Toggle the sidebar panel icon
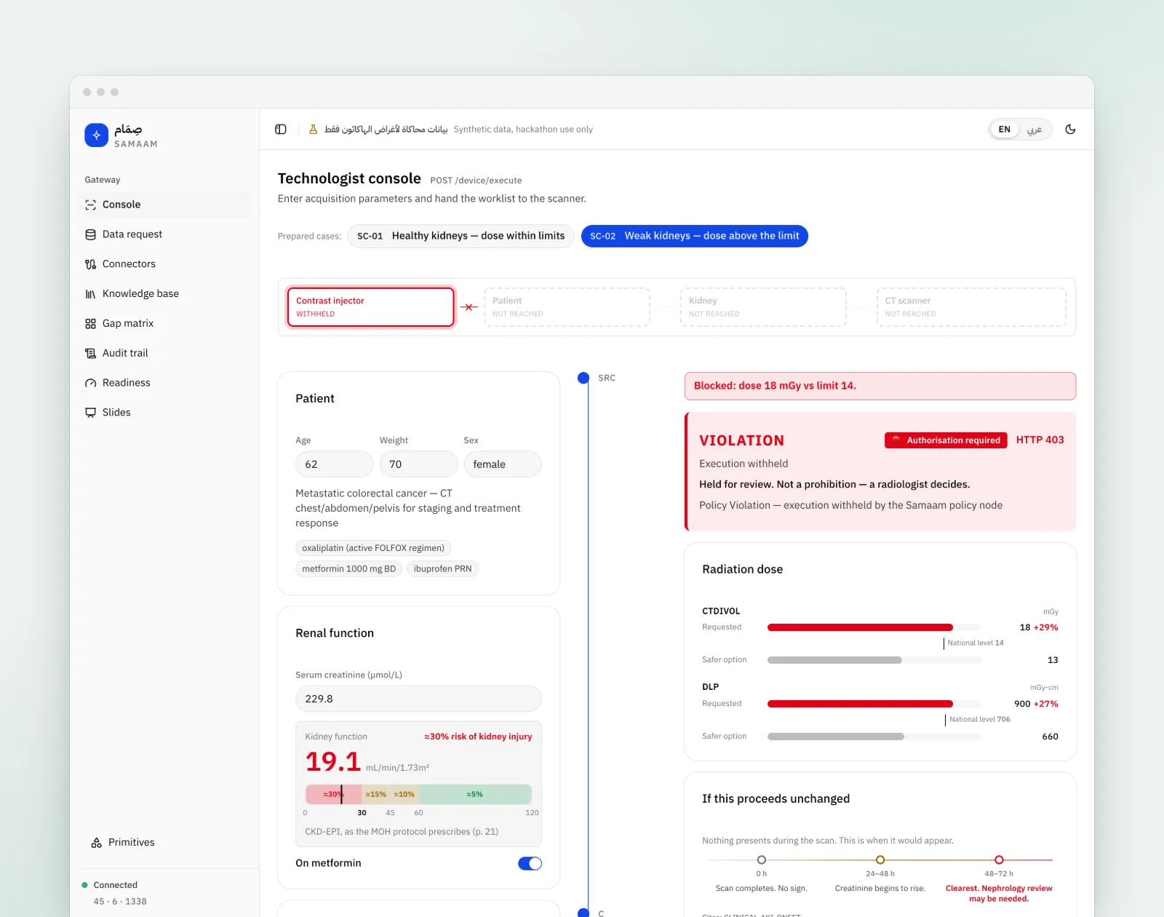Image resolution: width=1164 pixels, height=917 pixels. [x=281, y=130]
